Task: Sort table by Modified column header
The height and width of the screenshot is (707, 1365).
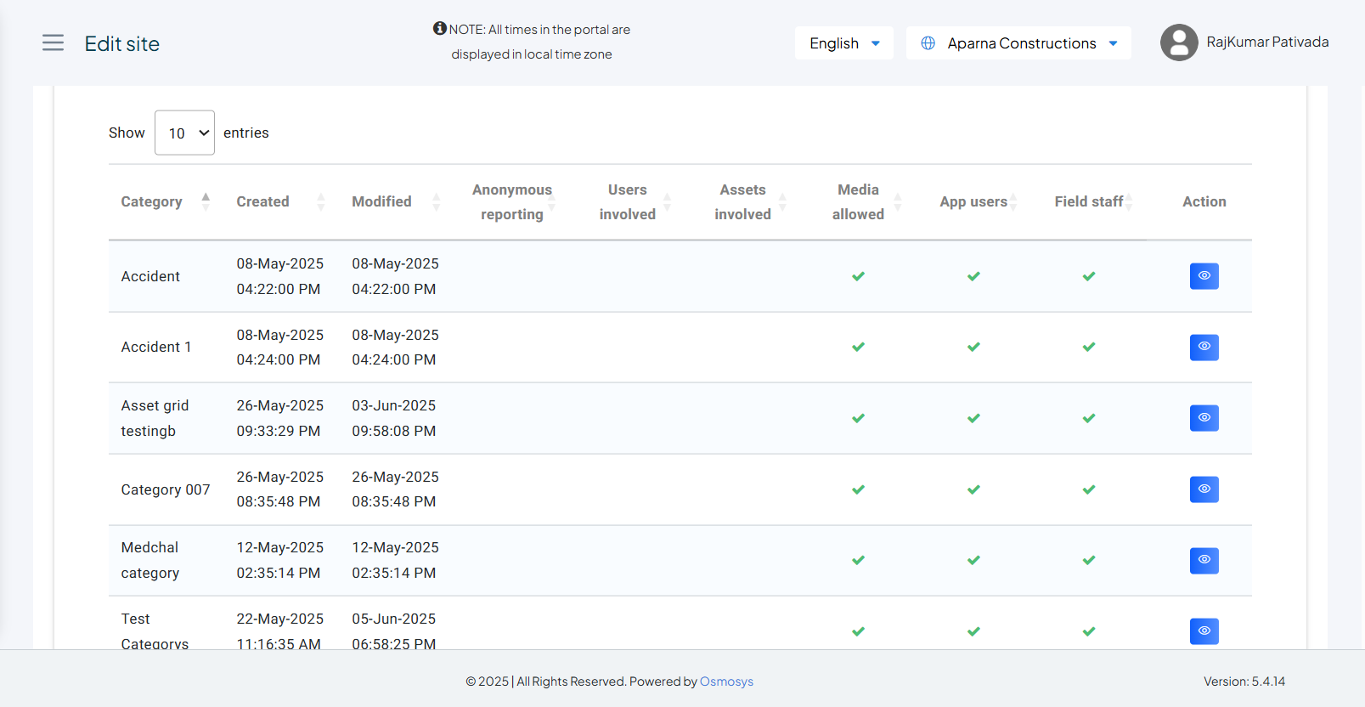Action: click(x=381, y=201)
